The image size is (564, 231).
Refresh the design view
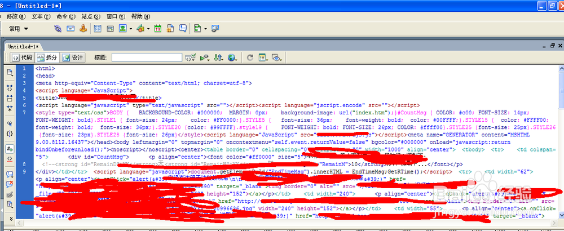coord(250,57)
